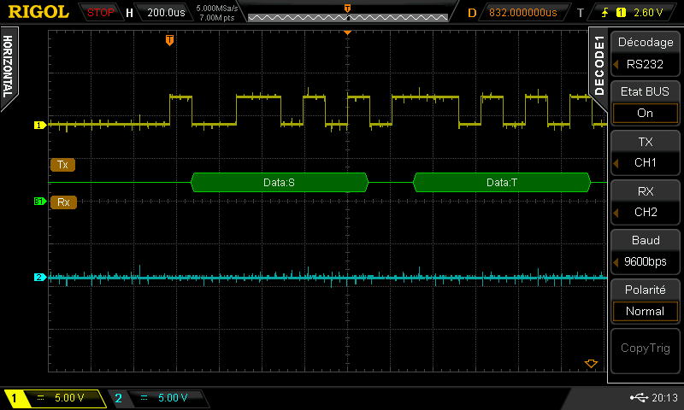Click the channel 1 5.00 V scale

(69, 398)
